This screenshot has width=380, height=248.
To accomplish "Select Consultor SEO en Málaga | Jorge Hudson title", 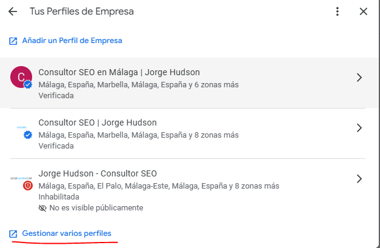I will click(119, 72).
